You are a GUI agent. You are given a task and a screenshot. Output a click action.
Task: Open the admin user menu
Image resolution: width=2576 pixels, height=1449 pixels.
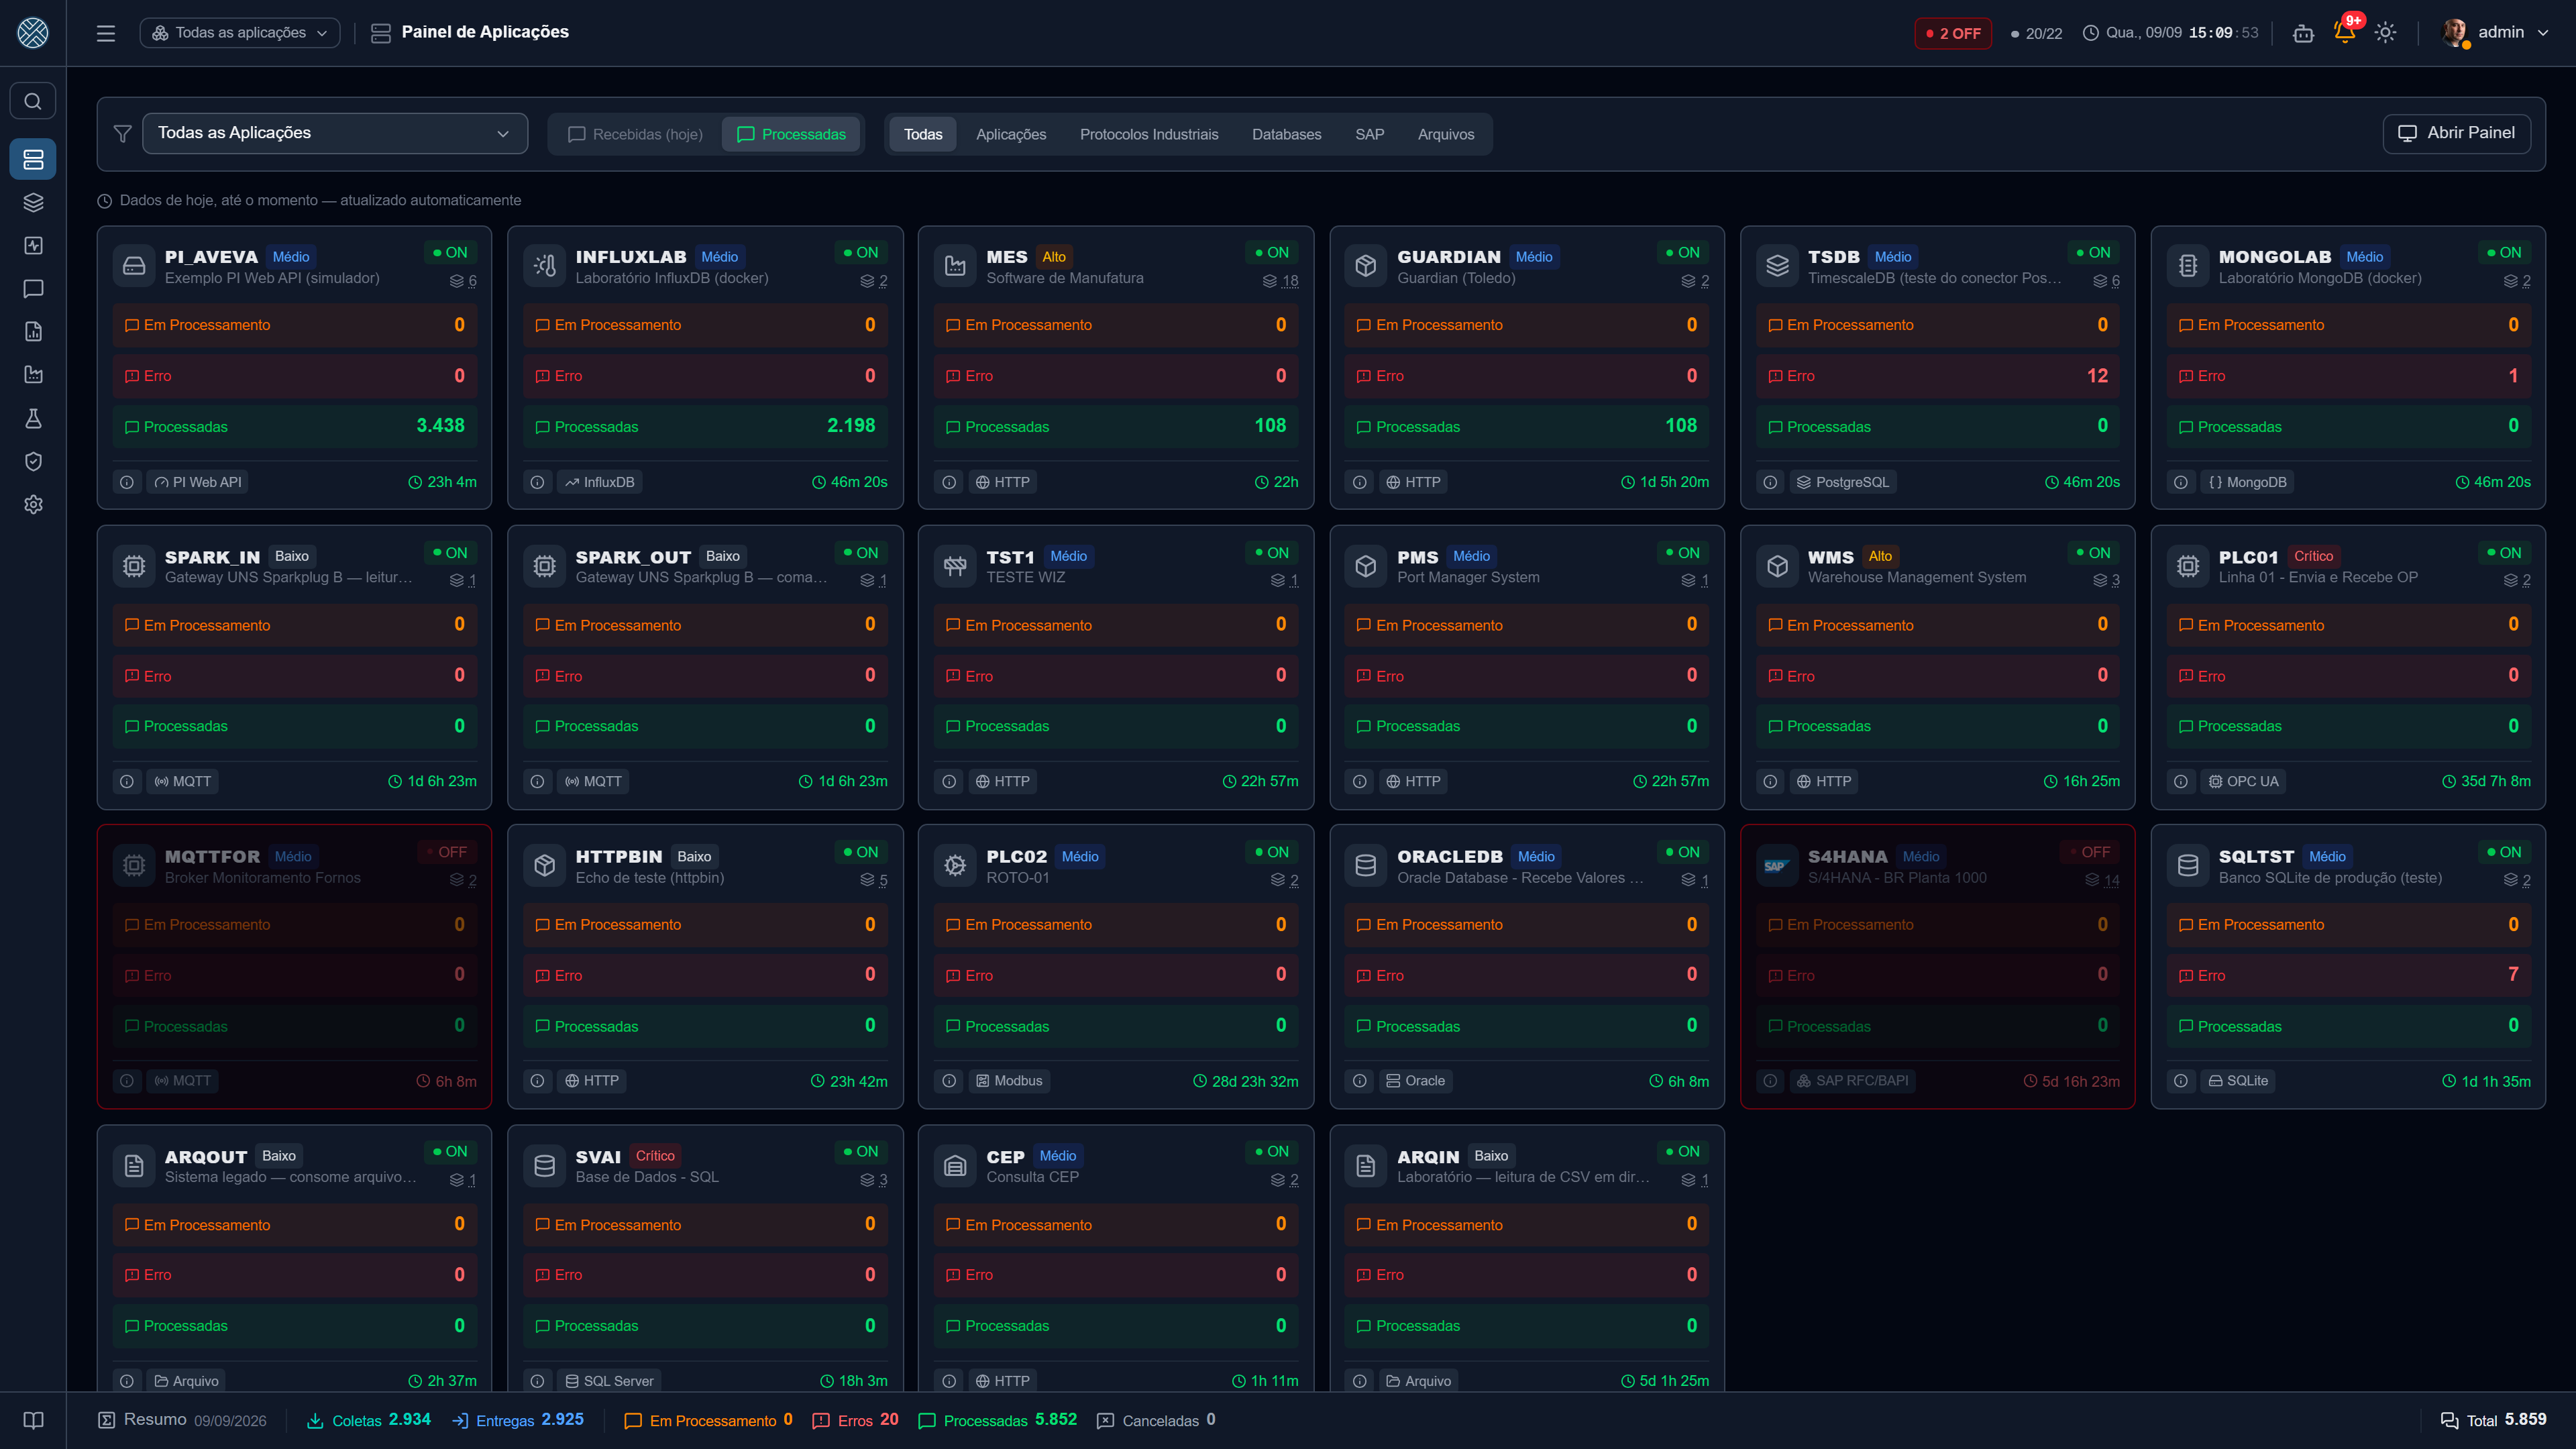click(2494, 33)
